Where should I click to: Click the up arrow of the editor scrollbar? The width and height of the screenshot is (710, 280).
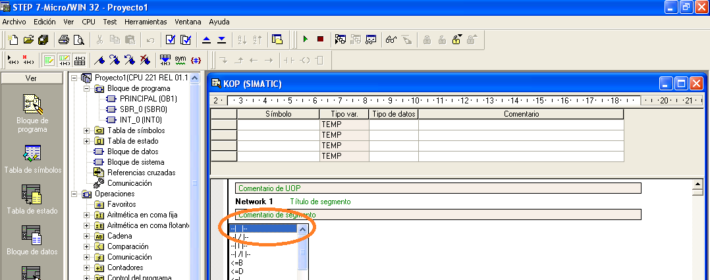click(x=697, y=184)
